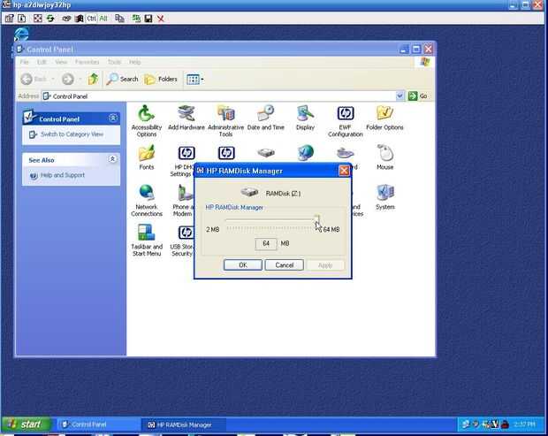Open Network Connections icon
Image resolution: width=548 pixels, height=436 pixels.
[147, 201]
